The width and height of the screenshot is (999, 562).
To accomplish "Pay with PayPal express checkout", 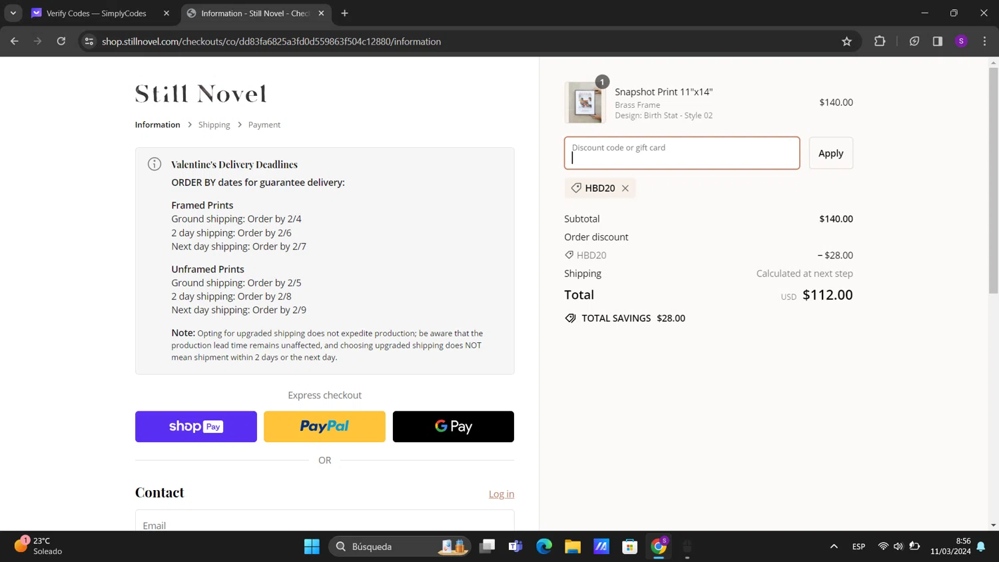I will point(324,427).
